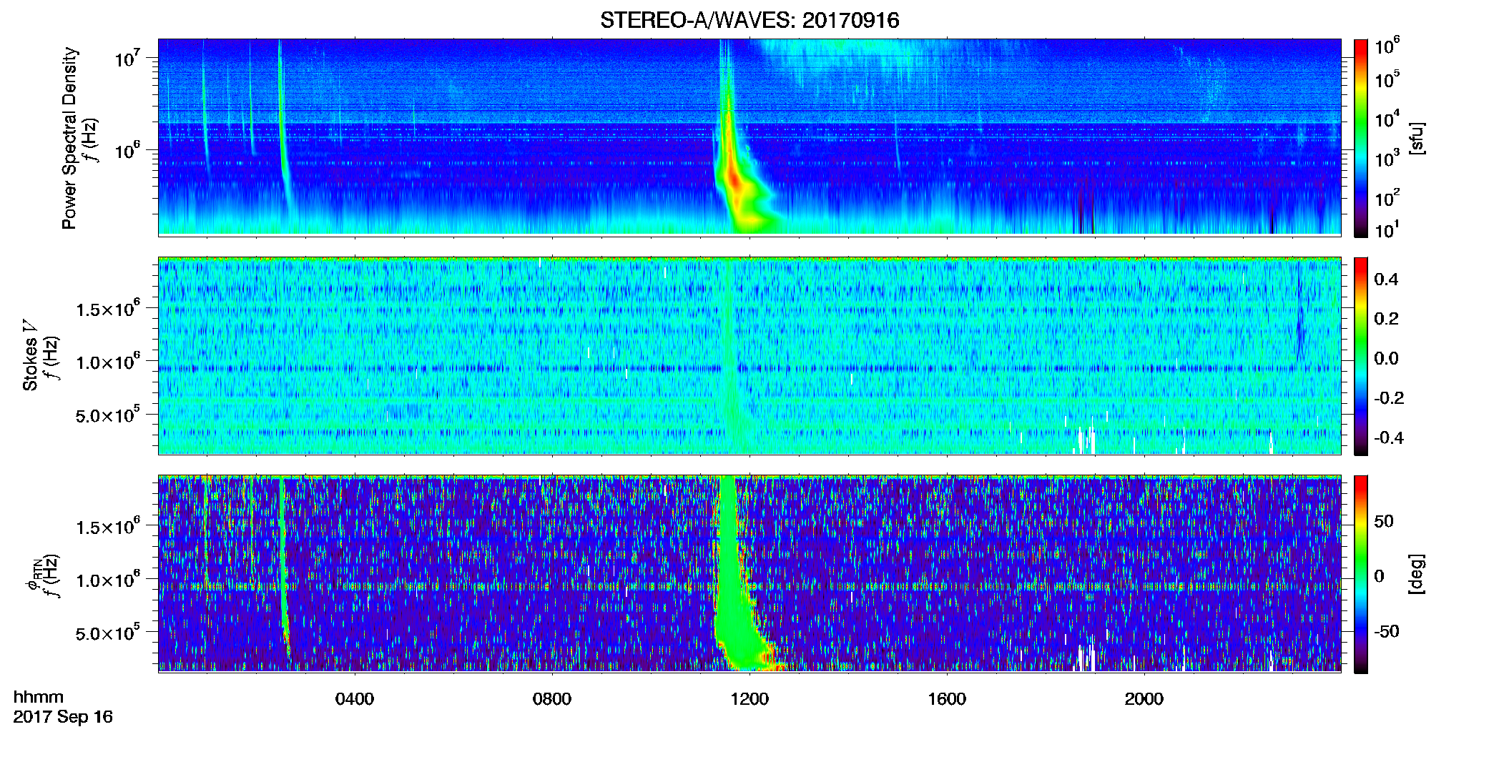Viewport: 1499px width, 772px height.
Task: Click the 0.2 value on Stokes colorbar
Action: pyautogui.click(x=1386, y=319)
